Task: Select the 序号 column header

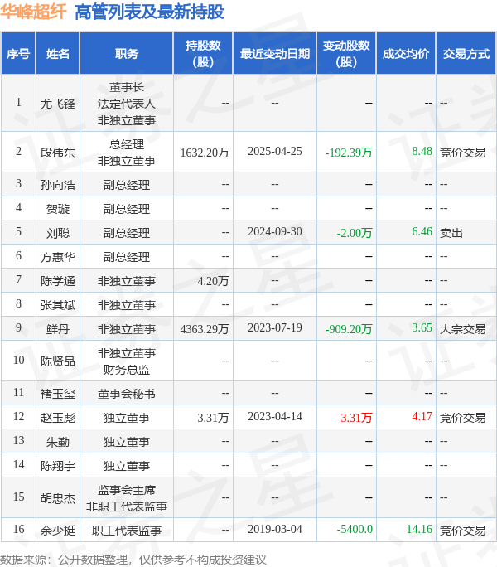Action: (x=18, y=54)
